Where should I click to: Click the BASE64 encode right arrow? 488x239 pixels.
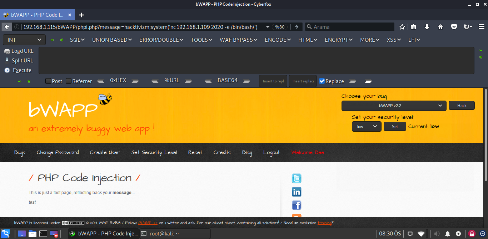[x=247, y=81]
